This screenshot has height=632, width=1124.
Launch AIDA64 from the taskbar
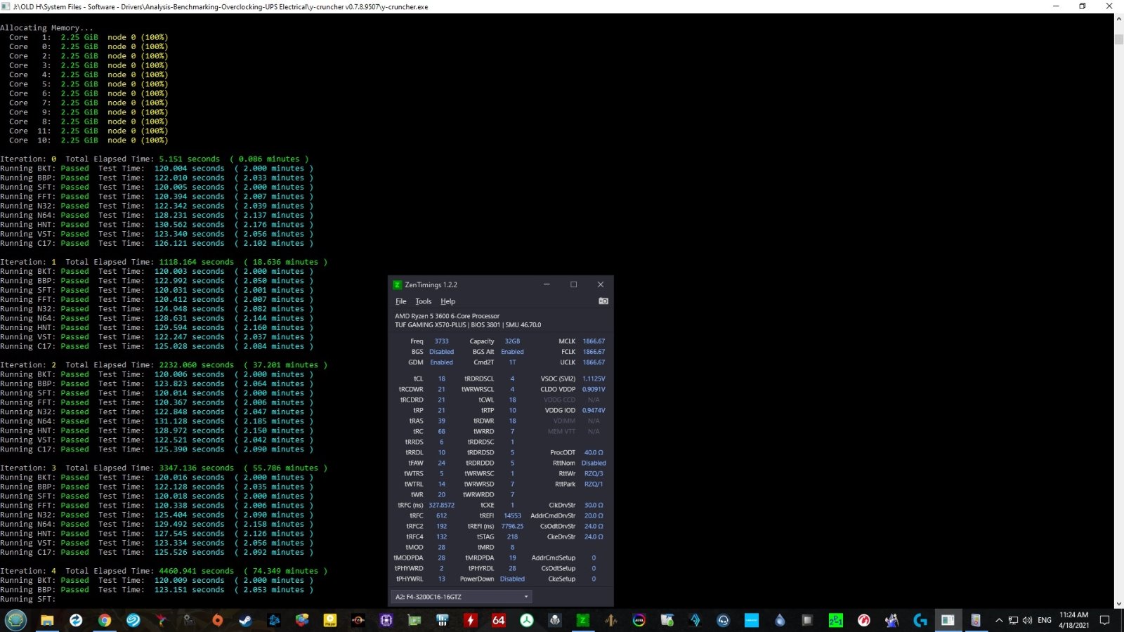[x=498, y=620]
